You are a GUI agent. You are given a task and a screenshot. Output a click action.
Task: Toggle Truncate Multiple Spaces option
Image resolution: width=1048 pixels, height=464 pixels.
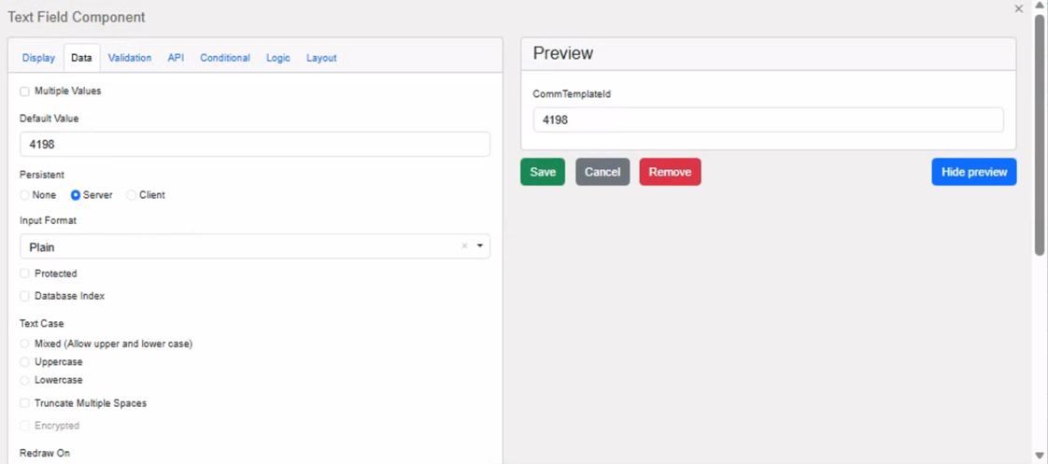(25, 403)
